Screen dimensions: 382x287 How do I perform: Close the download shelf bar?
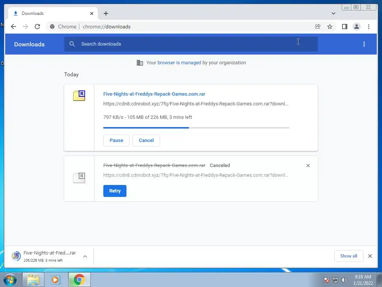pyautogui.click(x=370, y=256)
